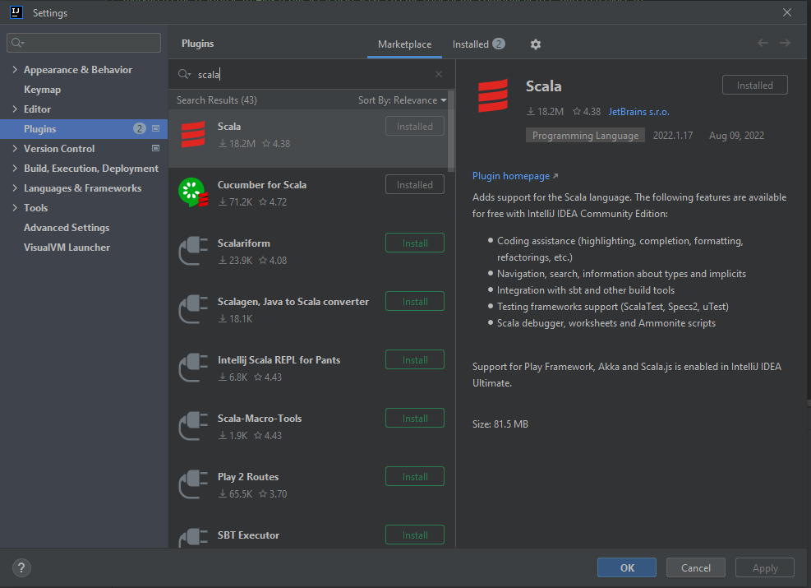The height and width of the screenshot is (588, 811).
Task: Install the SBT Executor plugin
Action: [415, 535]
